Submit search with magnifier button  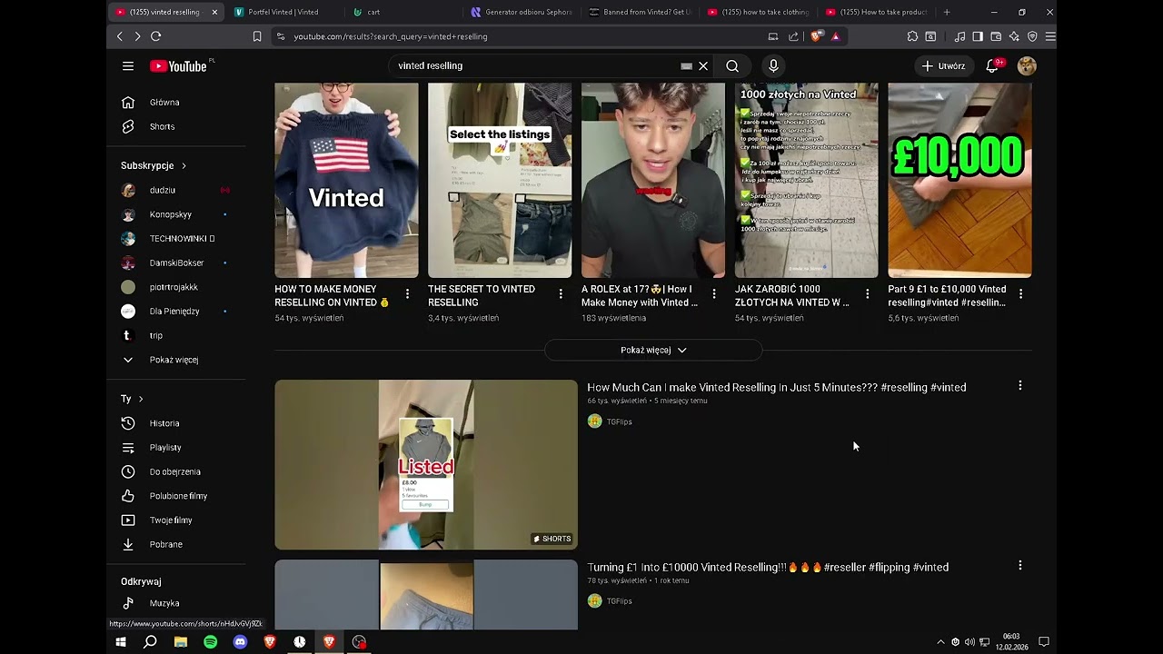(732, 66)
